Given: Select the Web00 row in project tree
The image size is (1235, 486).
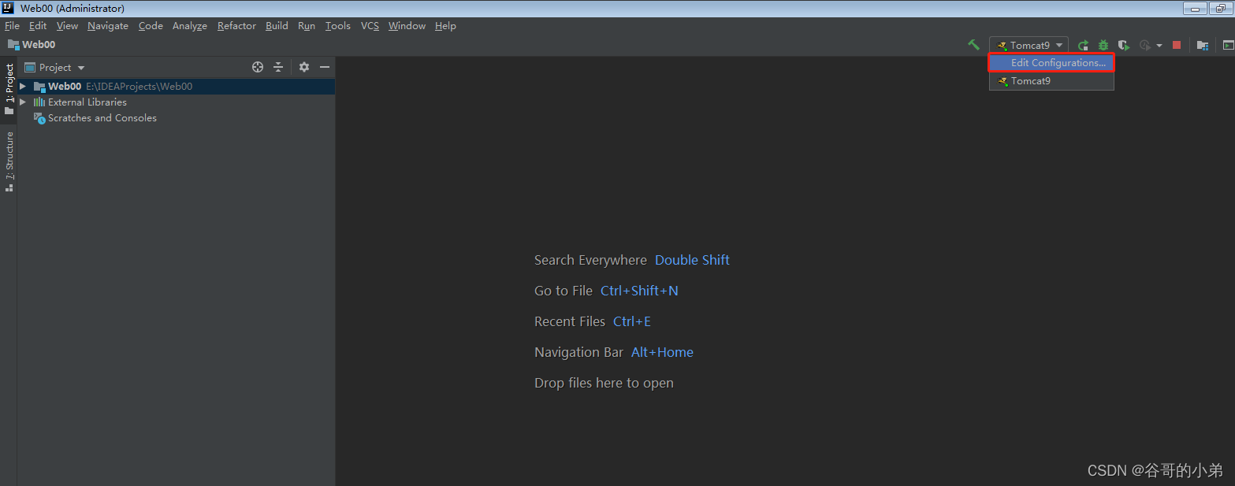Looking at the screenshot, I should [177, 87].
